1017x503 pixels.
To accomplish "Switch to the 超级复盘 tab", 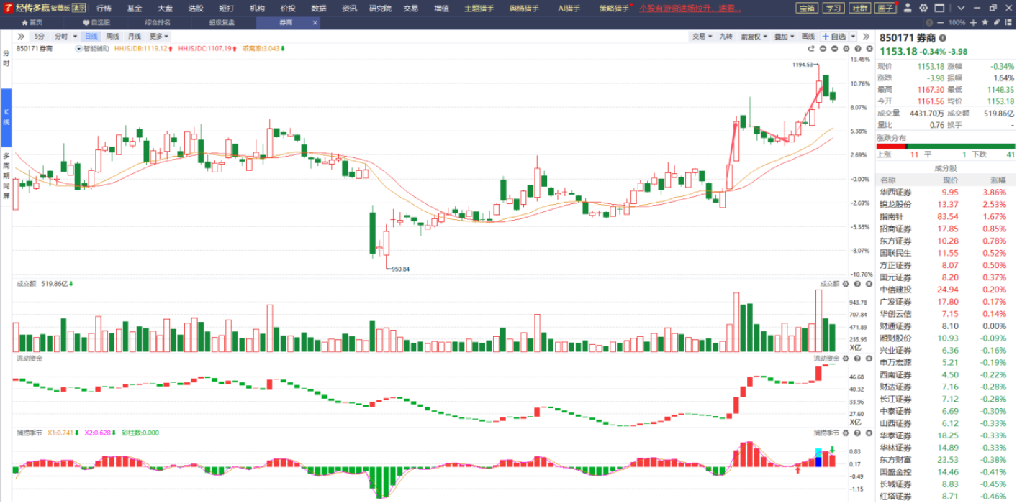I will point(221,22).
